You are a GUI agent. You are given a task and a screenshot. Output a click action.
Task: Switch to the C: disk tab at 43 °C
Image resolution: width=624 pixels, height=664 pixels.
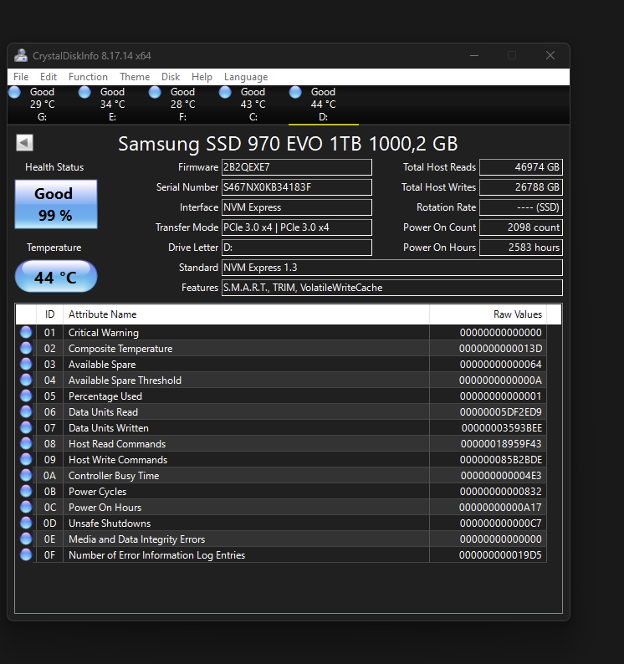253,105
